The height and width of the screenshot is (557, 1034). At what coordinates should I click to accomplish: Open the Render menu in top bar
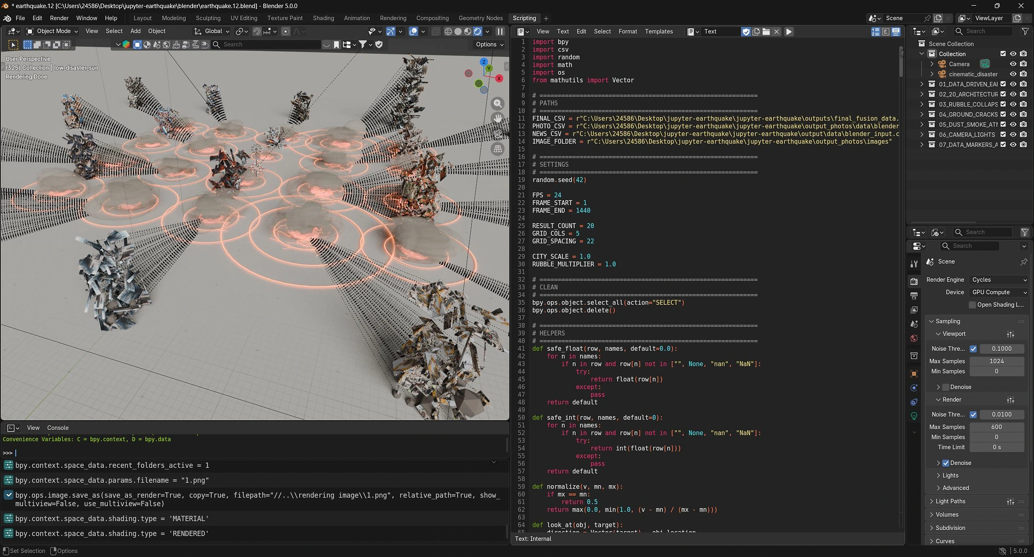click(59, 18)
